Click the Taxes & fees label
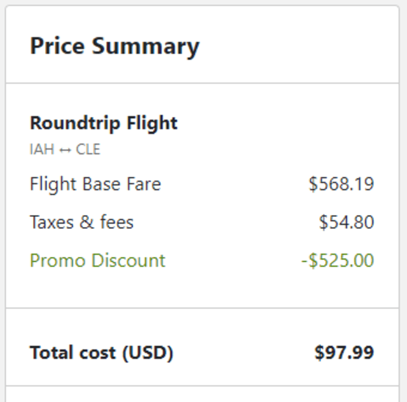 (81, 223)
